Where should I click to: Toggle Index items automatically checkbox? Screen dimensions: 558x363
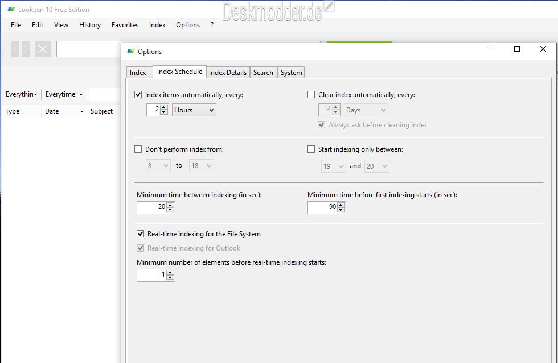[138, 94]
